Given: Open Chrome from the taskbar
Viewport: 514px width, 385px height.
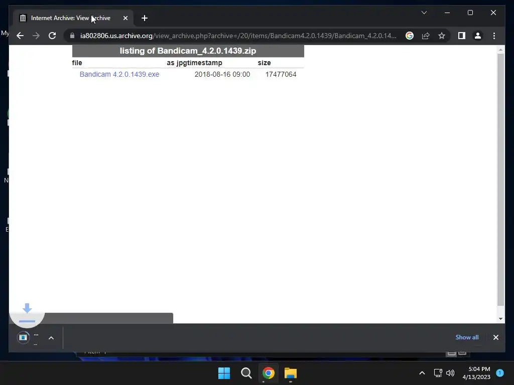Looking at the screenshot, I should point(268,373).
